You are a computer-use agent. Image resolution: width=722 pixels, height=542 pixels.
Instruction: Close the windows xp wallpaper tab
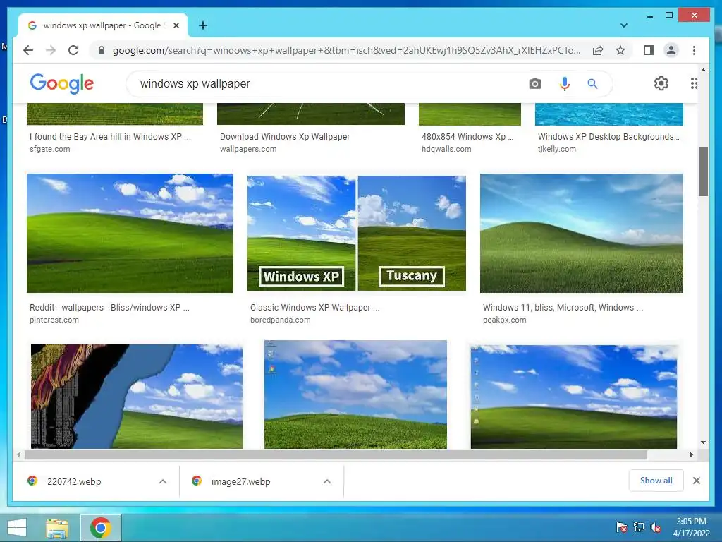point(176,25)
